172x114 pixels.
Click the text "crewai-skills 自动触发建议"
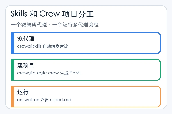coord(42,46)
